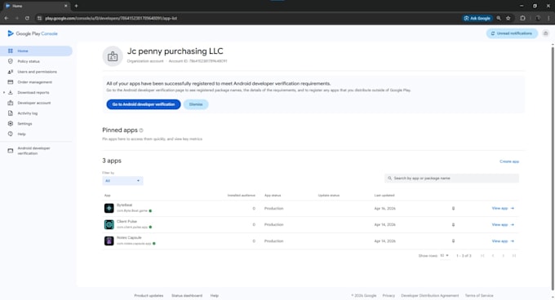Viewport: 555px width, 300px height.
Task: Click the address bar URL
Action: click(111, 18)
